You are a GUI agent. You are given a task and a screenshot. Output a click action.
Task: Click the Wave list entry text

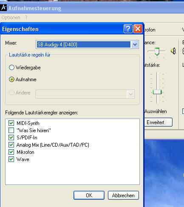[x=23, y=159]
